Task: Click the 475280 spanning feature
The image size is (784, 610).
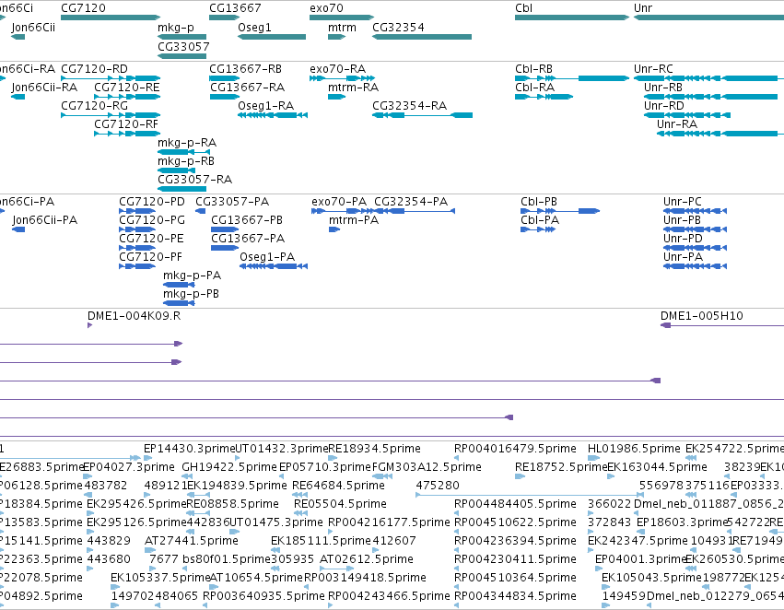Action: [x=530, y=495]
